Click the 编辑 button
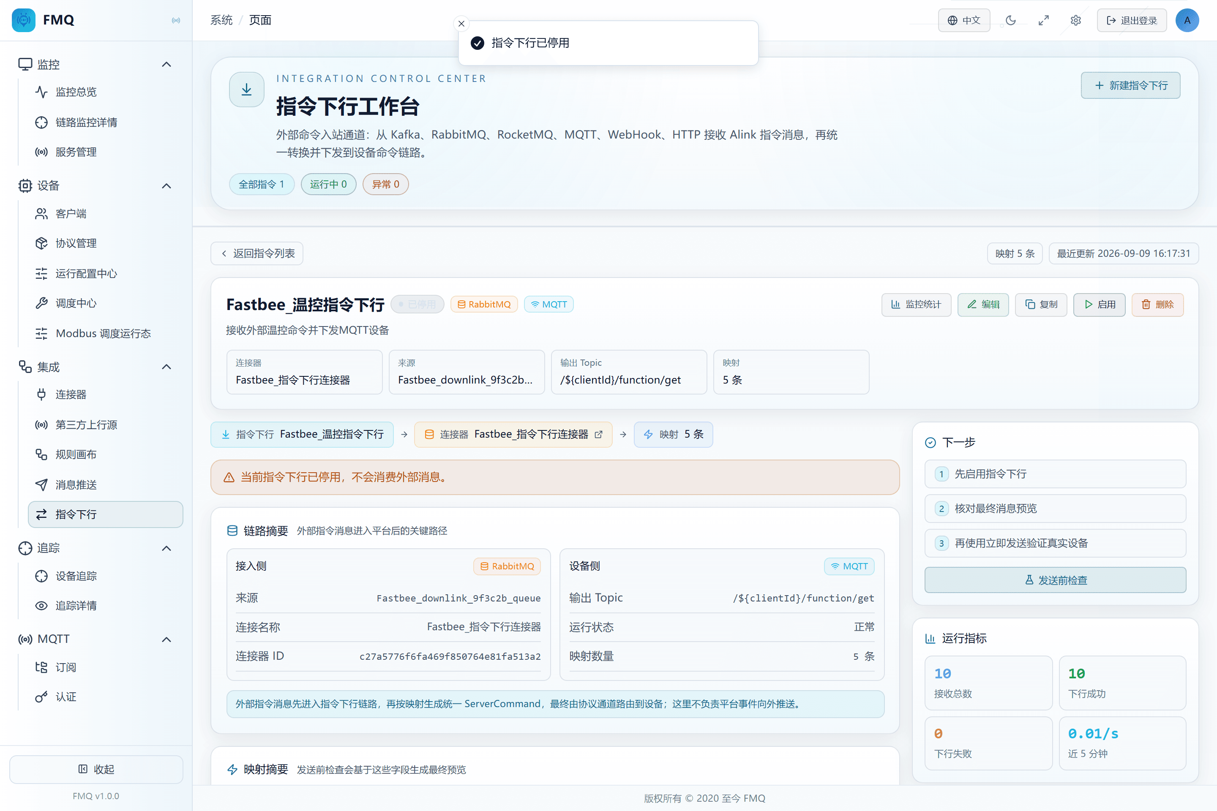Image resolution: width=1217 pixels, height=811 pixels. coord(982,305)
